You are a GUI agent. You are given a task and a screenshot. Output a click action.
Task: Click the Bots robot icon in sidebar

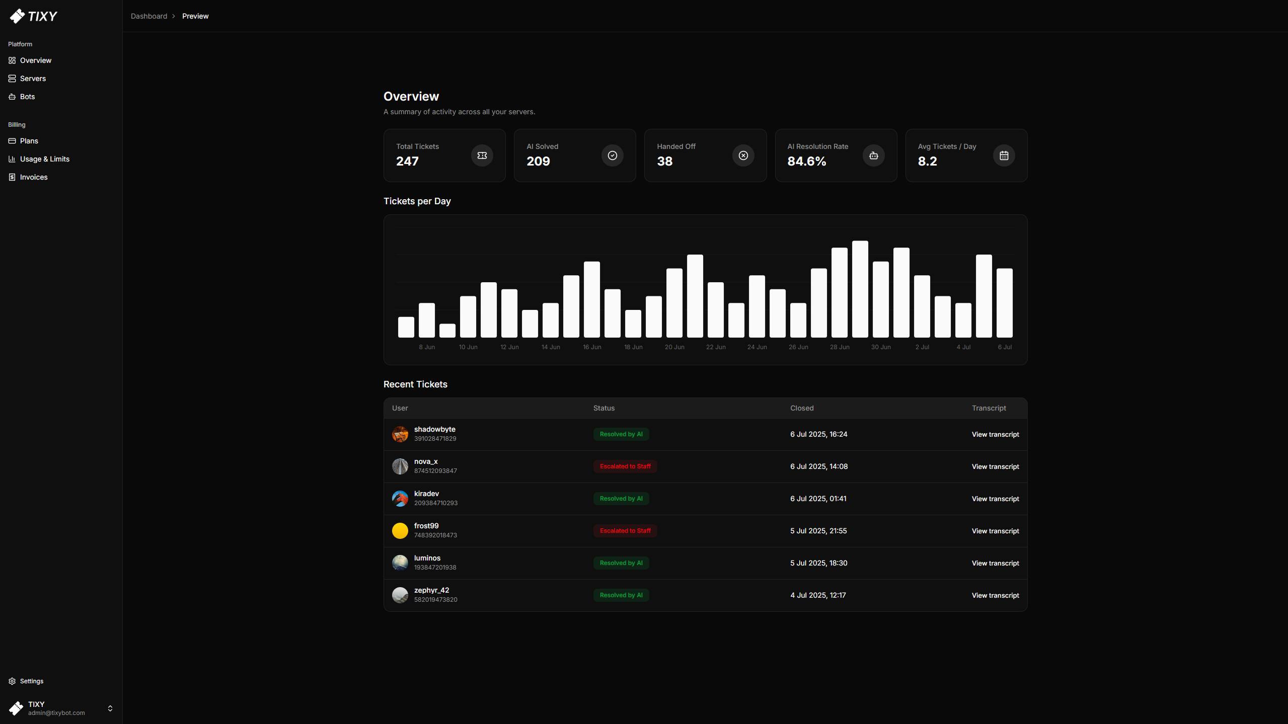pos(12,97)
